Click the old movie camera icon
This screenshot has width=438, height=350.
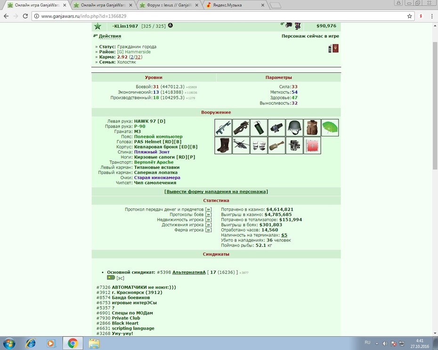coord(295,145)
